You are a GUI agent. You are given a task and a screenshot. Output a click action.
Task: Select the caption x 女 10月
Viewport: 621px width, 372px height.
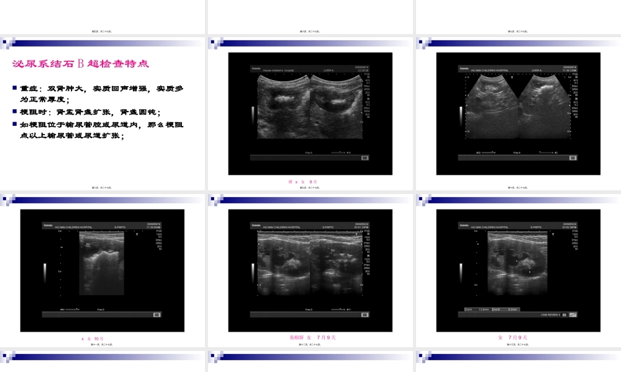(97, 339)
